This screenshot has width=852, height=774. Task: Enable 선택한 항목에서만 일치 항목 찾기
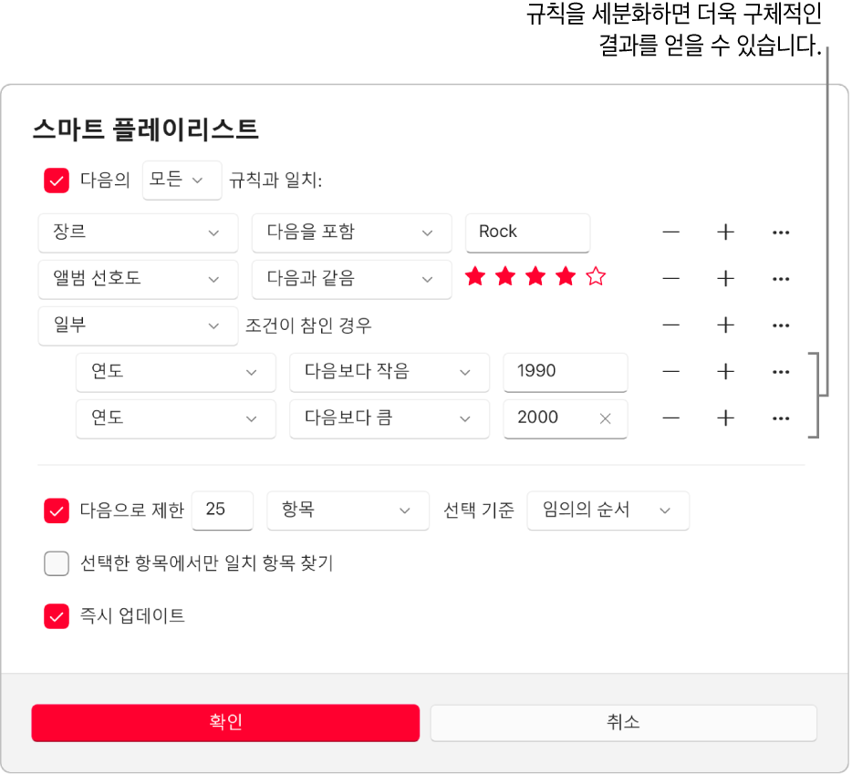[56, 563]
